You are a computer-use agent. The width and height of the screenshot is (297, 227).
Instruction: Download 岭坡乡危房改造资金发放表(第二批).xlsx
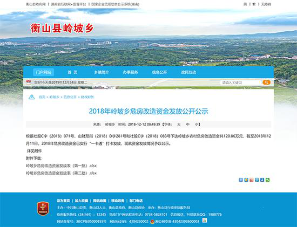pos(61,173)
